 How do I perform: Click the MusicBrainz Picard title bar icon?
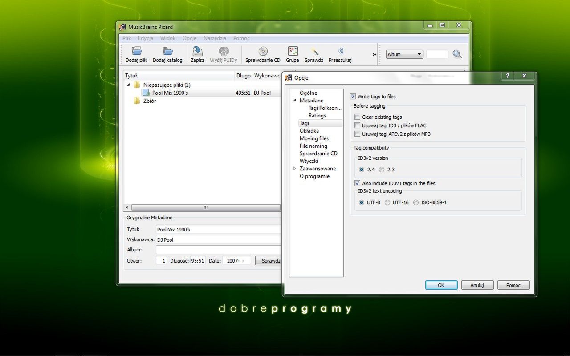pos(123,27)
